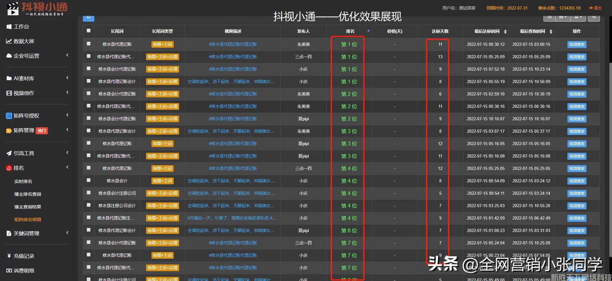Viewport: 612px width, 281px height.
Task: Open the AI素材库 folder icon
Action: click(9, 79)
